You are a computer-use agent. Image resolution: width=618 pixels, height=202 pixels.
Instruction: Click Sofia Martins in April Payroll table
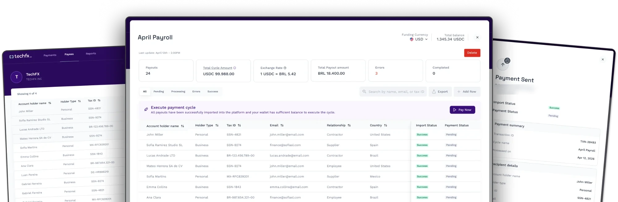[x=156, y=177]
